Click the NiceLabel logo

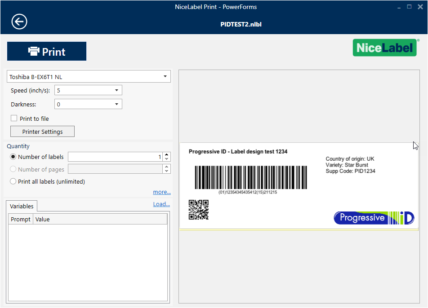(x=385, y=48)
